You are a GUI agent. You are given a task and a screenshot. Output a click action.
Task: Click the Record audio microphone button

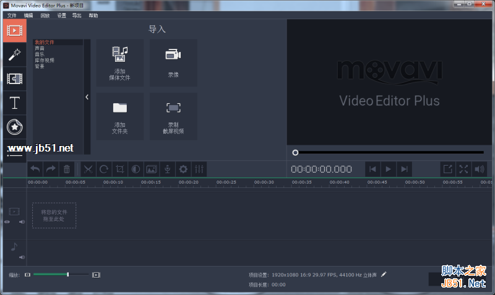167,169
